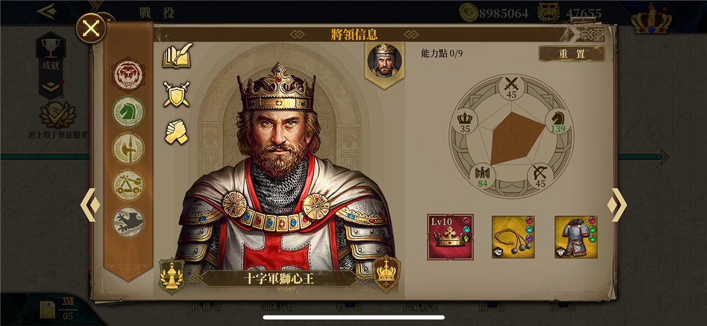Open the Lv10 crown equipment slot
This screenshot has width=707, height=326.
click(450, 237)
